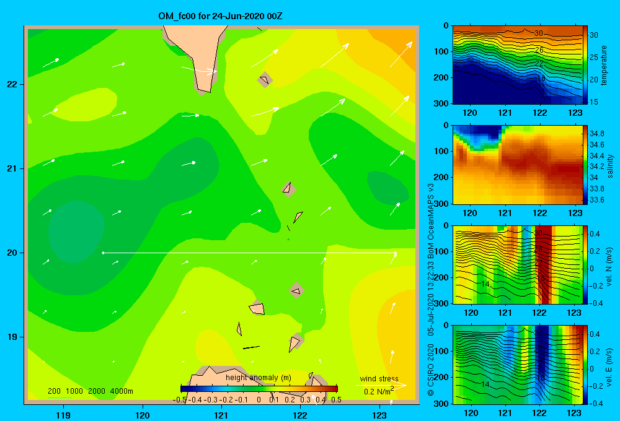Click the '30' isotherm label in temperature panel
The height and width of the screenshot is (421, 620).
coord(539,33)
